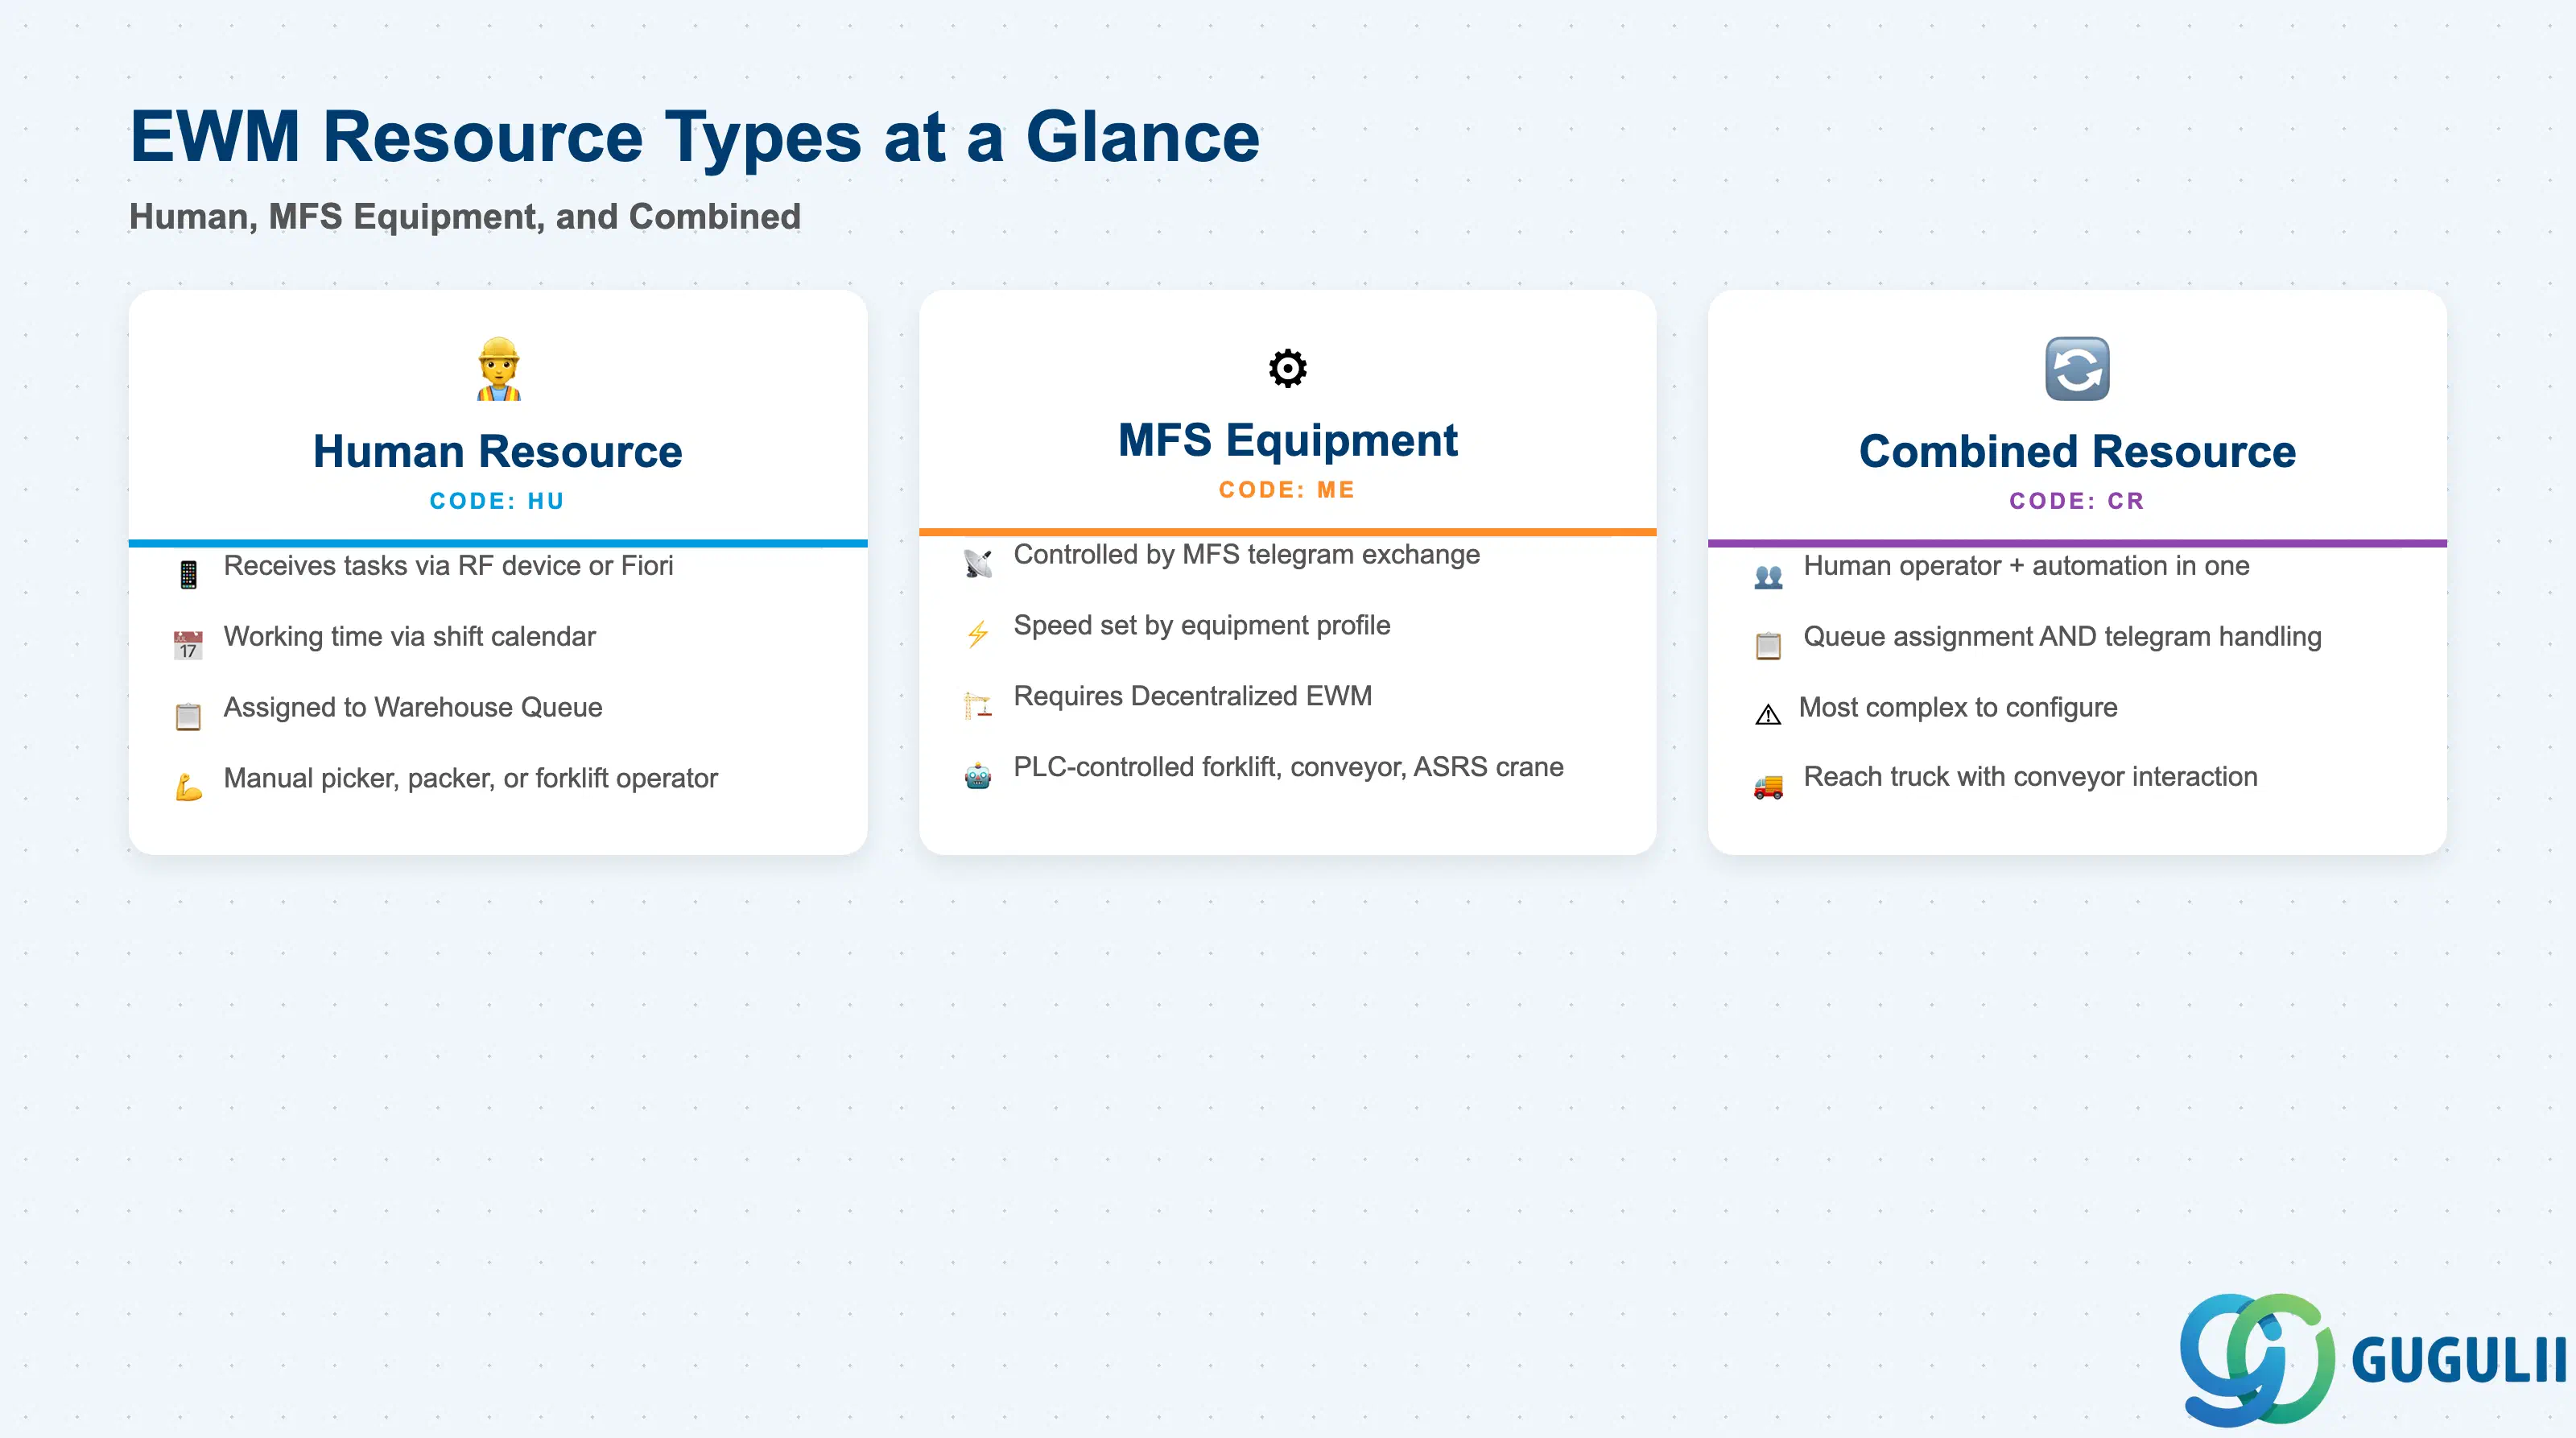Click the clipboard icon beside Queue assignment AND telegram

[x=1768, y=645]
